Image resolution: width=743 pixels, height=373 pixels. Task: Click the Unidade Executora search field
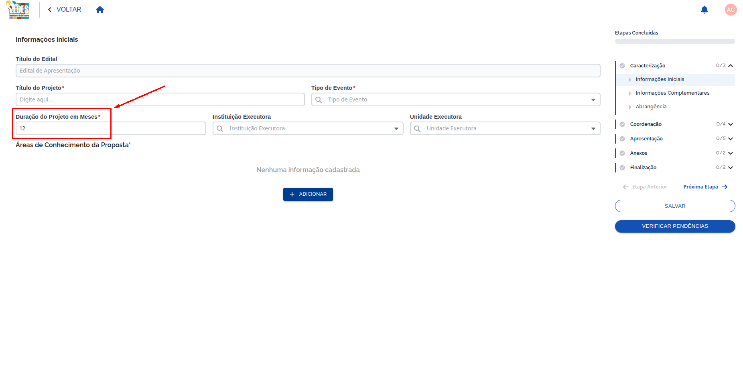tap(505, 128)
